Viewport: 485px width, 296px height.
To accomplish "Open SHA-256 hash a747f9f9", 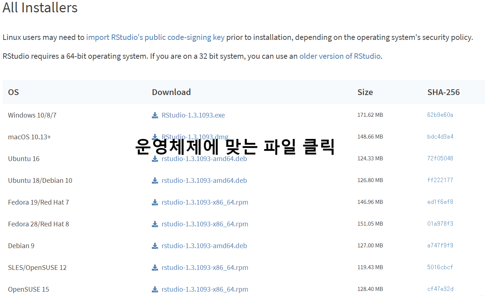I will 440,246.
